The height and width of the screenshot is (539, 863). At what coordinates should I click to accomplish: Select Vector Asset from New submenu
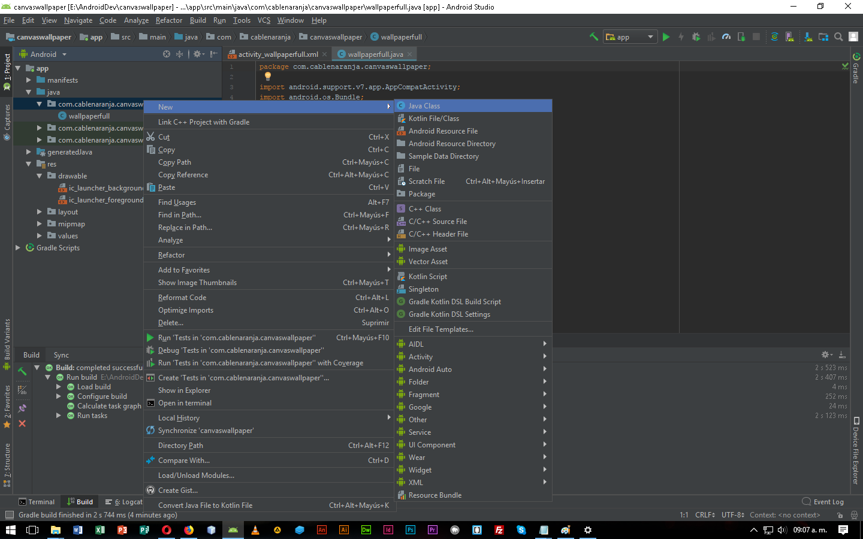pyautogui.click(x=473, y=262)
